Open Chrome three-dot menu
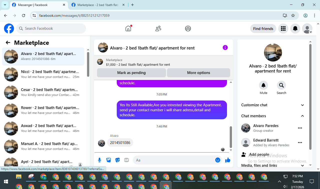 [314, 15]
